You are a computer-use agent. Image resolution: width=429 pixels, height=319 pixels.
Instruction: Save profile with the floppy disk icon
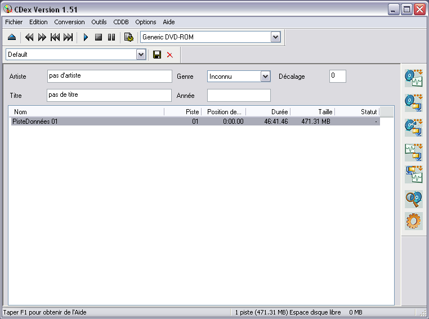coord(157,55)
